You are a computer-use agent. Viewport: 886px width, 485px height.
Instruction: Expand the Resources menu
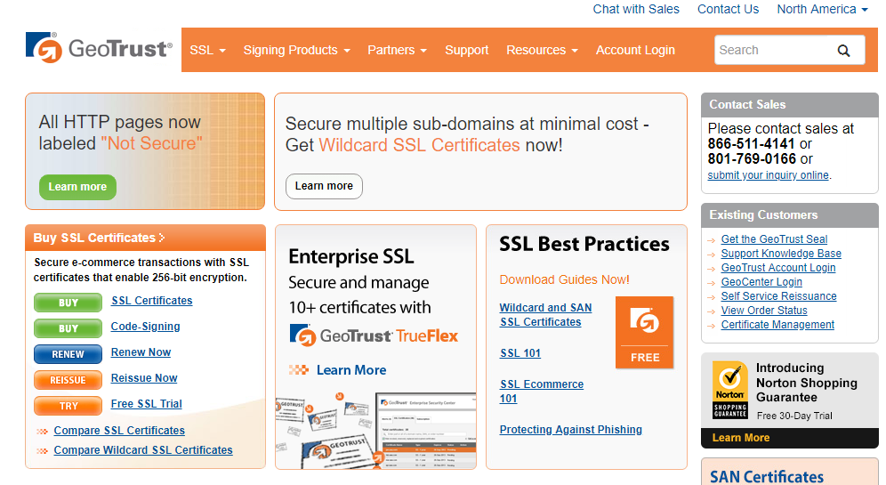tap(542, 51)
